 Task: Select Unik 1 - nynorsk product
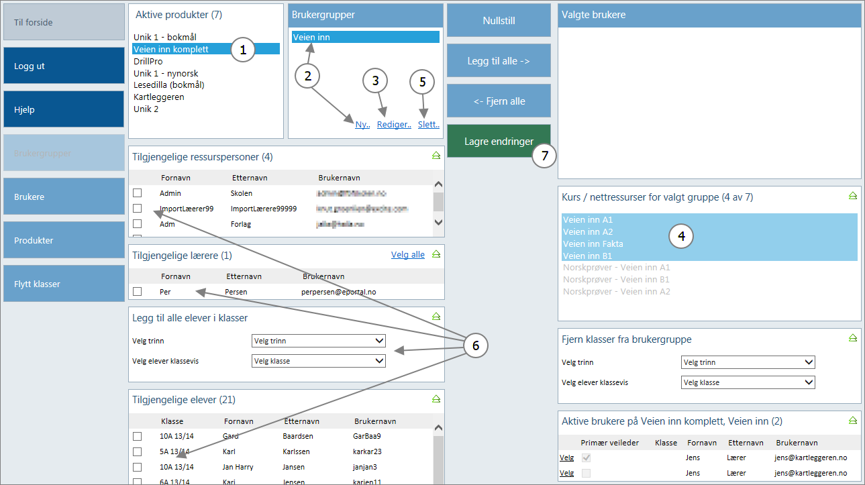206,73
